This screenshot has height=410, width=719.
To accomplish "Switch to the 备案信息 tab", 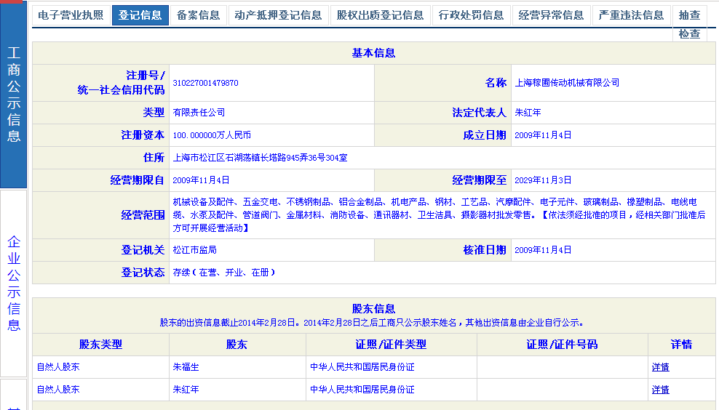I will tap(198, 15).
